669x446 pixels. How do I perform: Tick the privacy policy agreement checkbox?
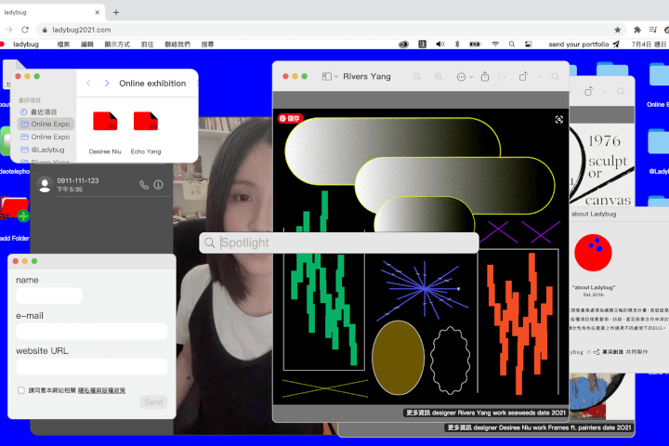[21, 390]
